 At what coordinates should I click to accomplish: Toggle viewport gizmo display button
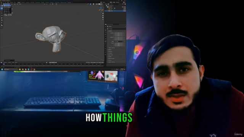pyautogui.click(x=91, y=4)
